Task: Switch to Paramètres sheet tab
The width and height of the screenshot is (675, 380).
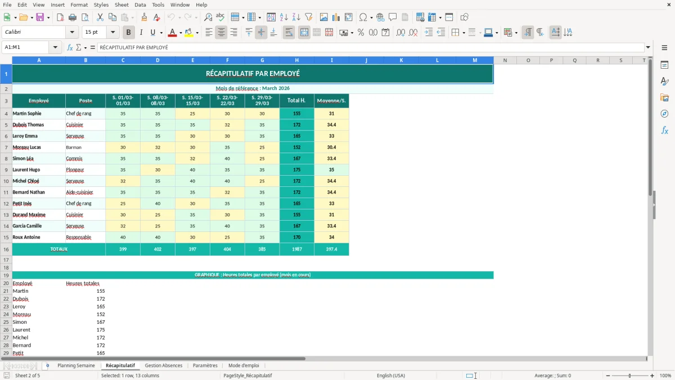Action: coord(205,365)
